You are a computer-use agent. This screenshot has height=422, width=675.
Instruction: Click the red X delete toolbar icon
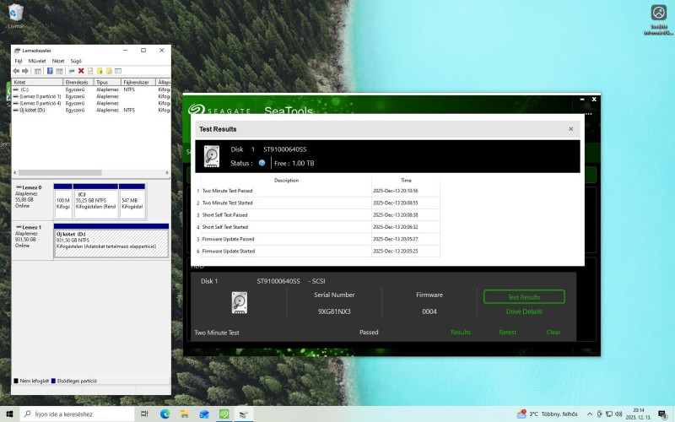pos(81,71)
